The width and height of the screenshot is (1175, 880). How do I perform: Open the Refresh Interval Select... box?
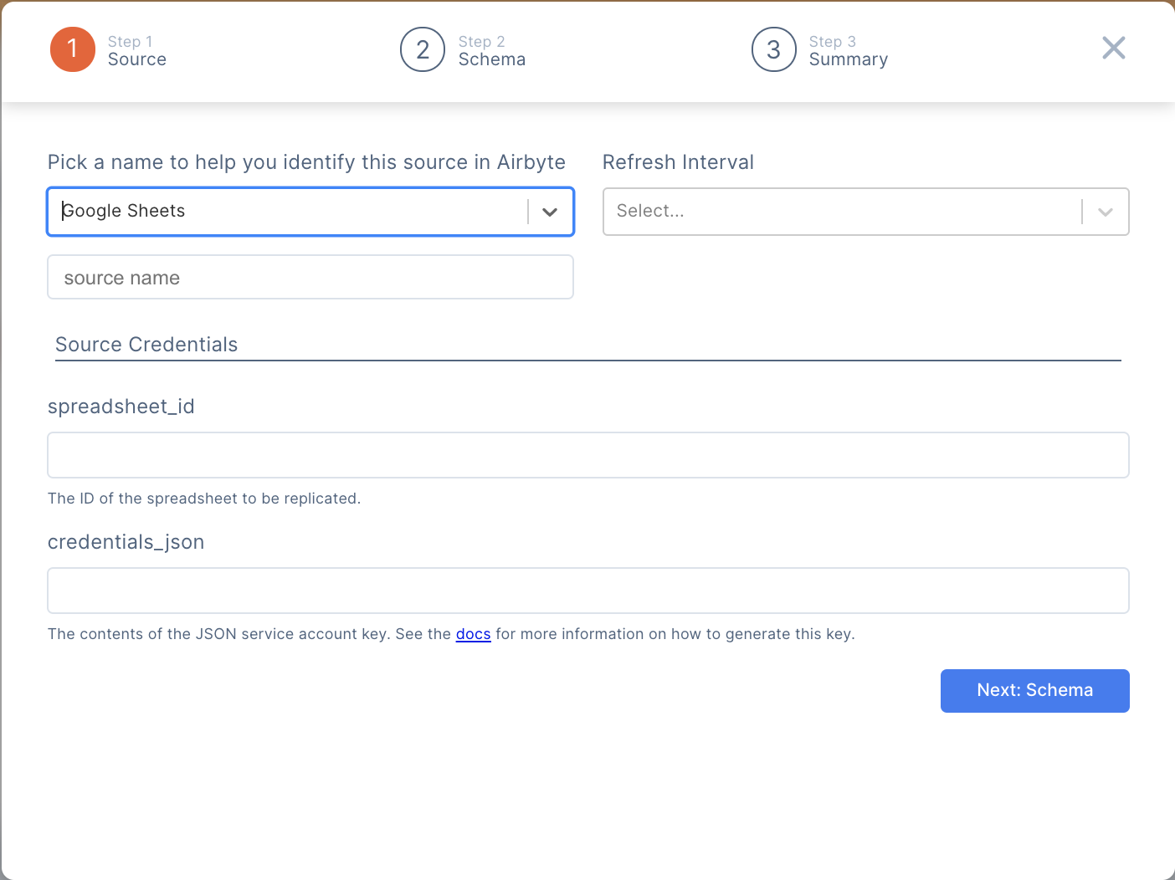866,212
